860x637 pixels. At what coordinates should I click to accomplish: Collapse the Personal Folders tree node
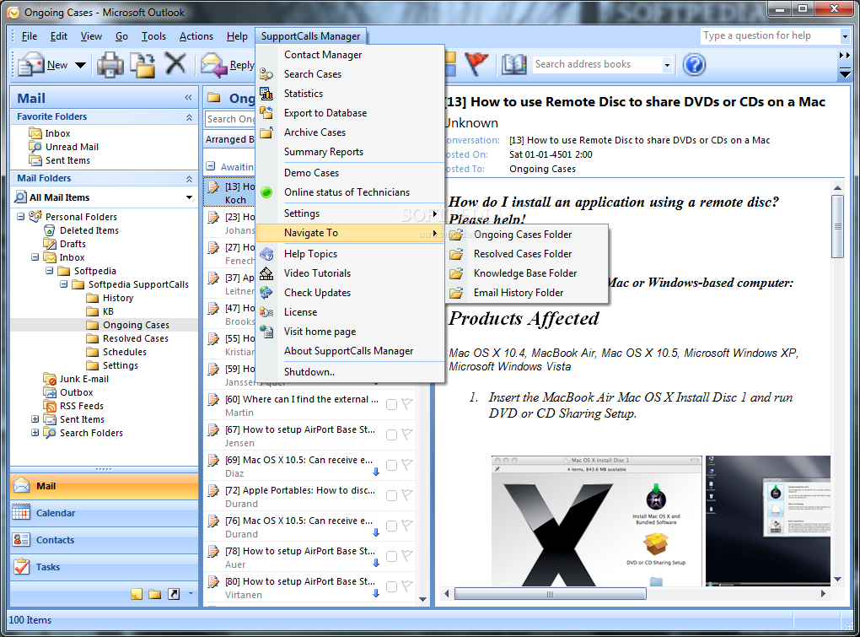(20, 217)
